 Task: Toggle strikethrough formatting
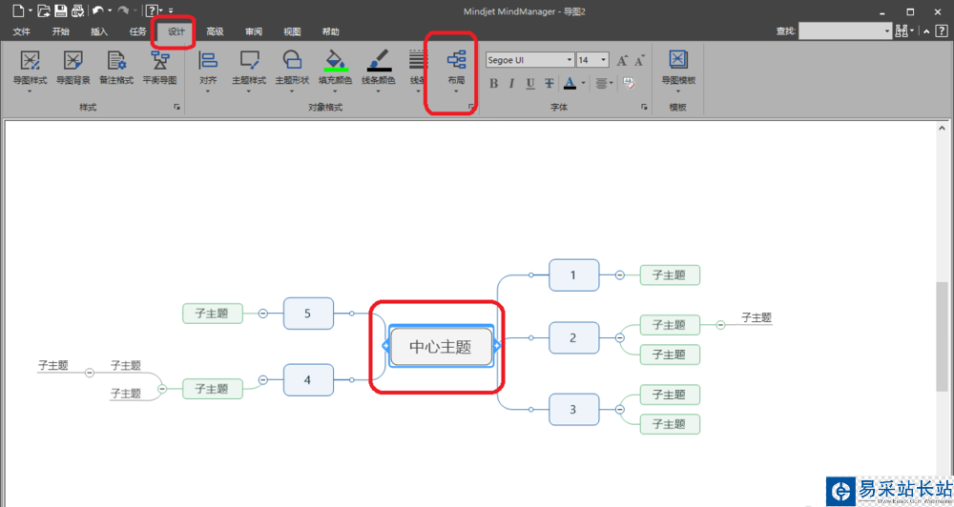[x=549, y=83]
